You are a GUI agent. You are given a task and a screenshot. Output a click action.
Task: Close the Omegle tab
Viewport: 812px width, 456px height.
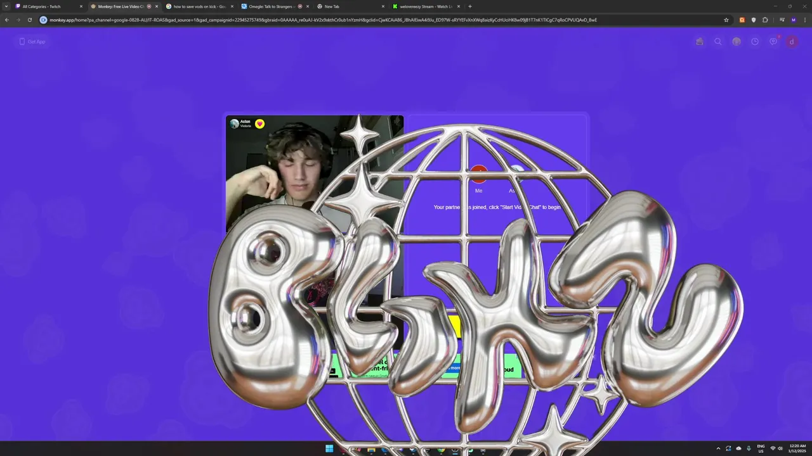[308, 6]
